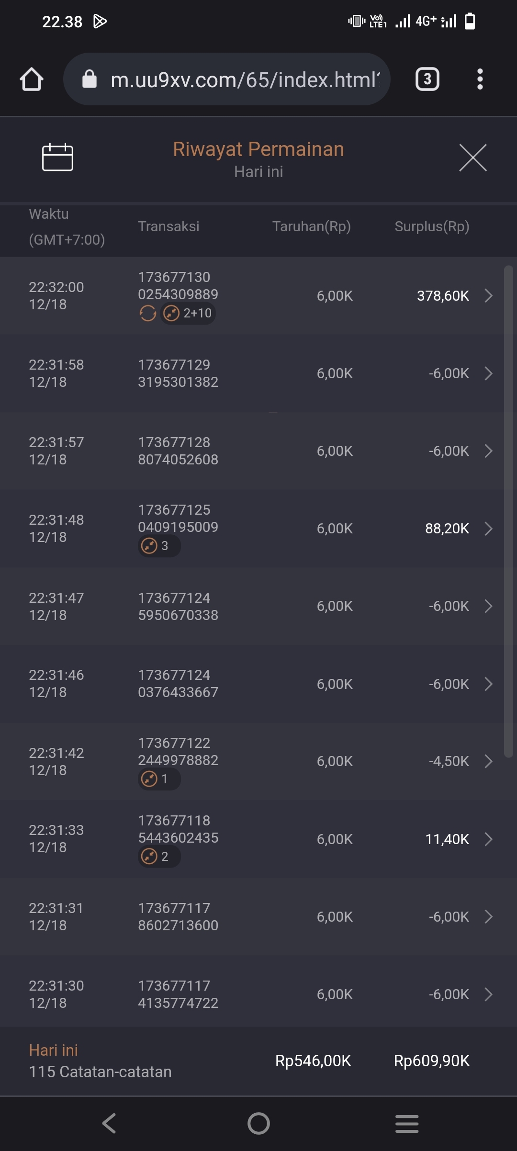Expand details for the -4,50K surplus row
This screenshot has width=517, height=1151.
point(488,761)
